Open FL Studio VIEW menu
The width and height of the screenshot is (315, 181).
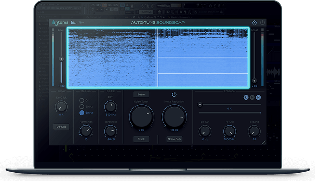62,8
